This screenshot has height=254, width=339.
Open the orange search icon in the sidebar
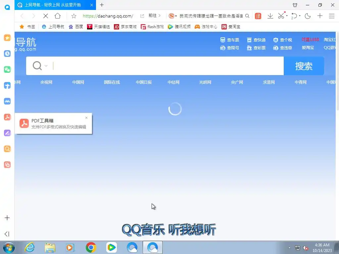click(7, 149)
